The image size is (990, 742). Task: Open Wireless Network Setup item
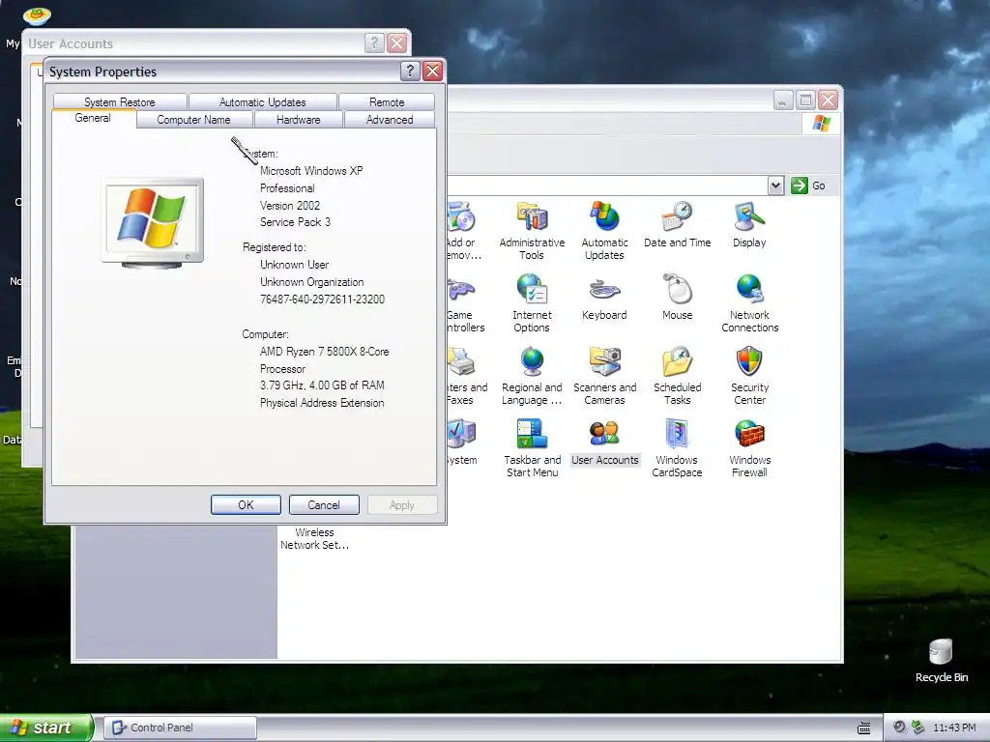click(x=314, y=539)
